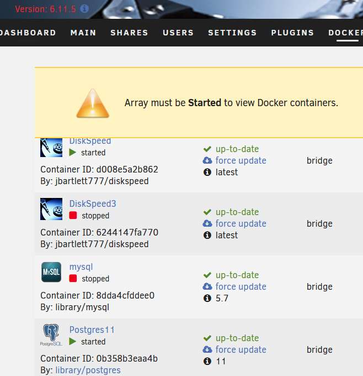Image resolution: width=363 pixels, height=376 pixels.
Task: Click DiskSpeed3 red stopped icon
Action: tap(73, 215)
